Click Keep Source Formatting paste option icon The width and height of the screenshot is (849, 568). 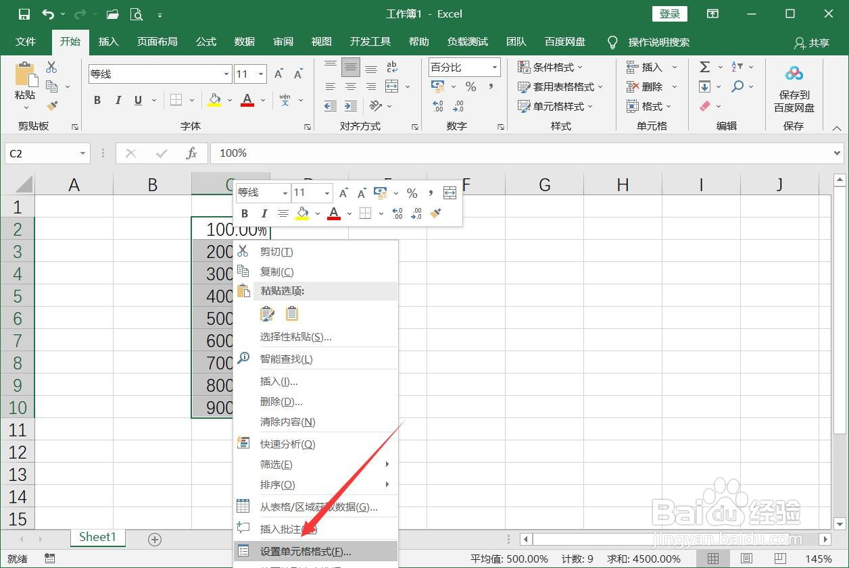[x=267, y=313]
